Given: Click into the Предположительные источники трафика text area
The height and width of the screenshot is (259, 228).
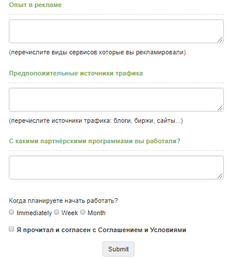Looking at the screenshot, I should (x=116, y=99).
